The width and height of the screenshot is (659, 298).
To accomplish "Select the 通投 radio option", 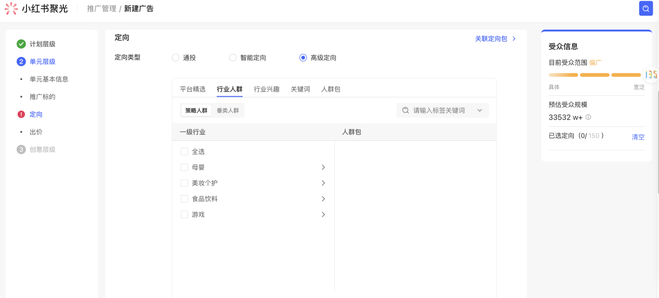I will click(176, 58).
